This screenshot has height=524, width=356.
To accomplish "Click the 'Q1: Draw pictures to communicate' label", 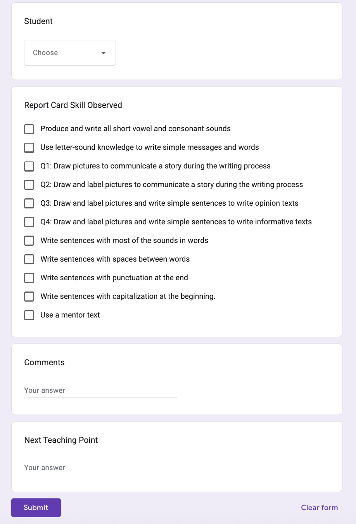I will pyautogui.click(x=155, y=166).
